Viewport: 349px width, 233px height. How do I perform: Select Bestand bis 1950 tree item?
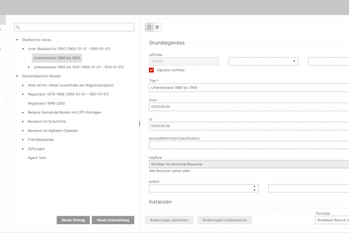(69, 49)
